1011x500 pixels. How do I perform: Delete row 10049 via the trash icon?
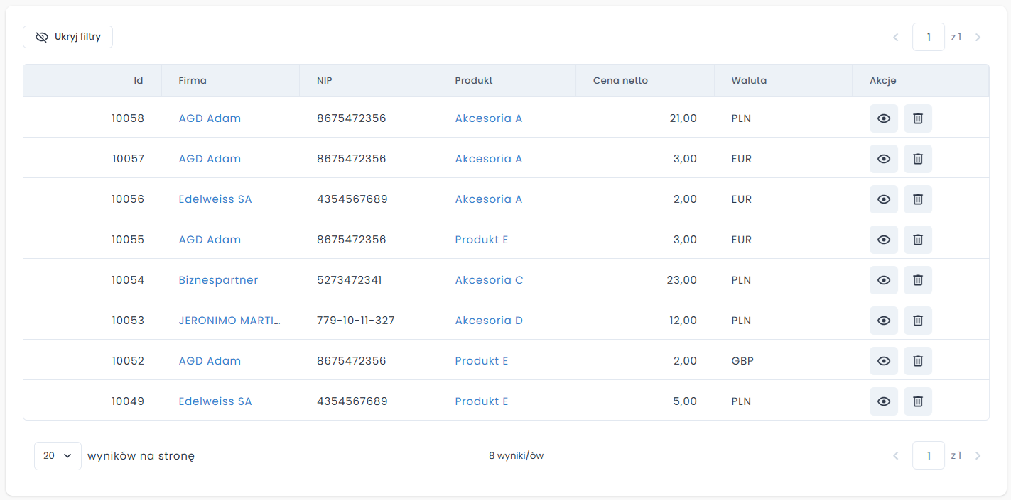tap(917, 401)
